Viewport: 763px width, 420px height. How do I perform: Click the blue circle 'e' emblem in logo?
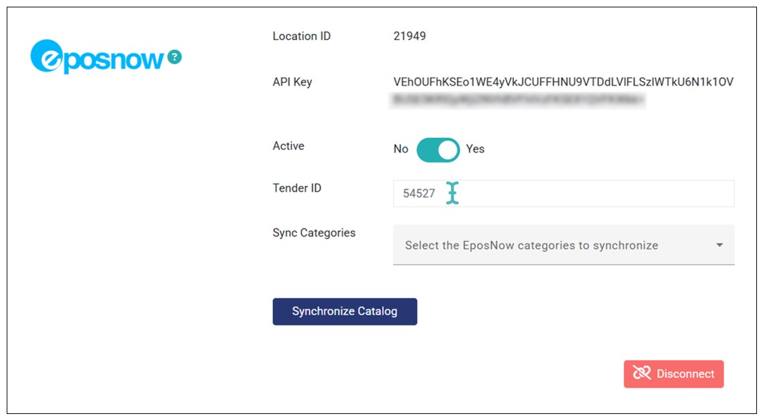[46, 58]
